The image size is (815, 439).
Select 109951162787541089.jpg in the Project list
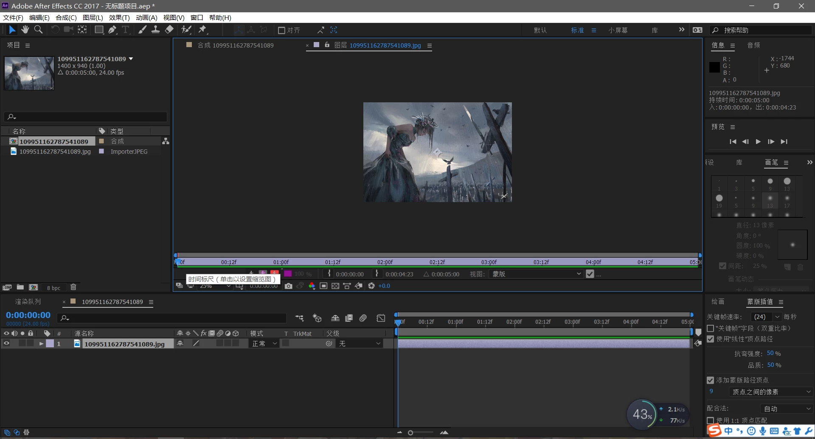coord(55,152)
